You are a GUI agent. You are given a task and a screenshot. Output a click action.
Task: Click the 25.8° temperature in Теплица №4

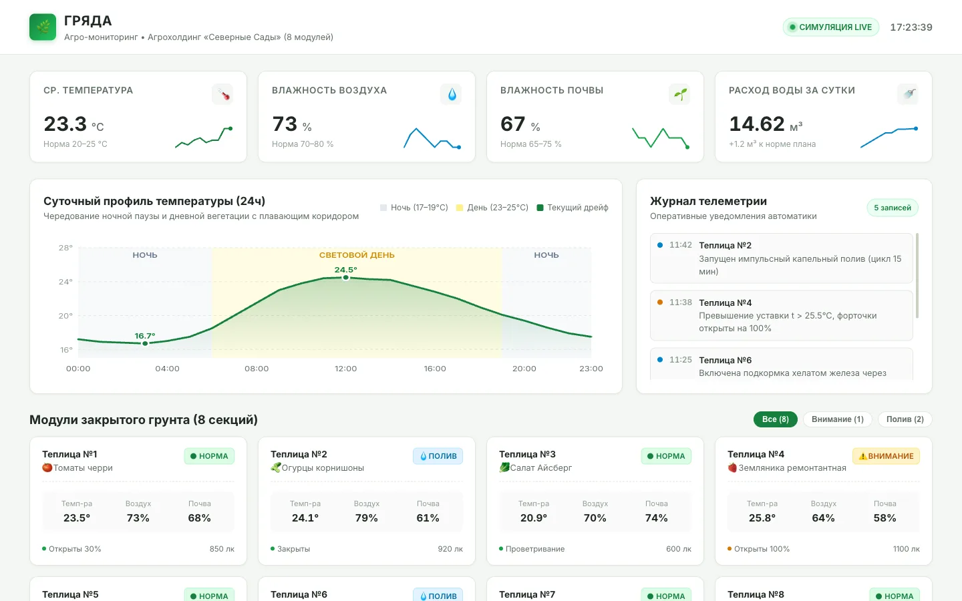(762, 518)
